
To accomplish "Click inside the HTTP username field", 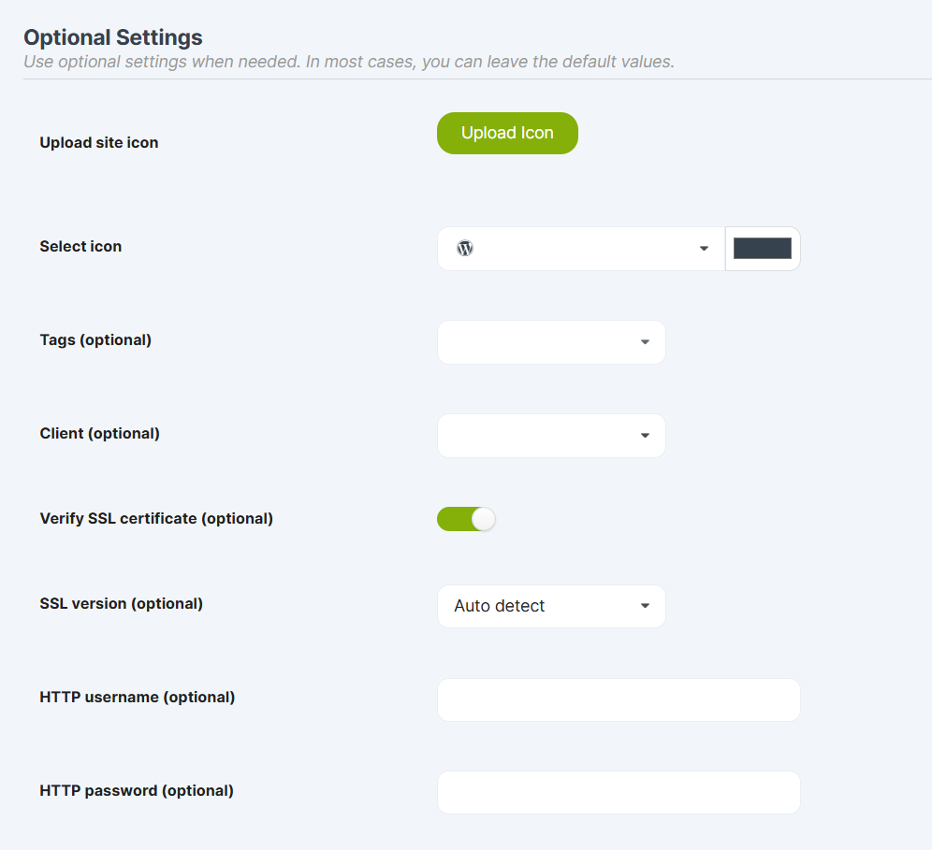I will (x=618, y=699).
